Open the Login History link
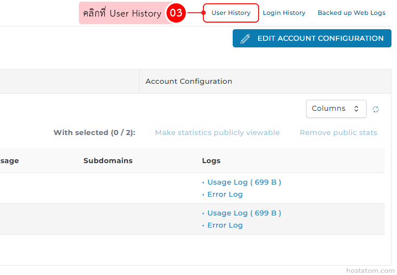Screen dimensions: 397x275 (x=284, y=13)
